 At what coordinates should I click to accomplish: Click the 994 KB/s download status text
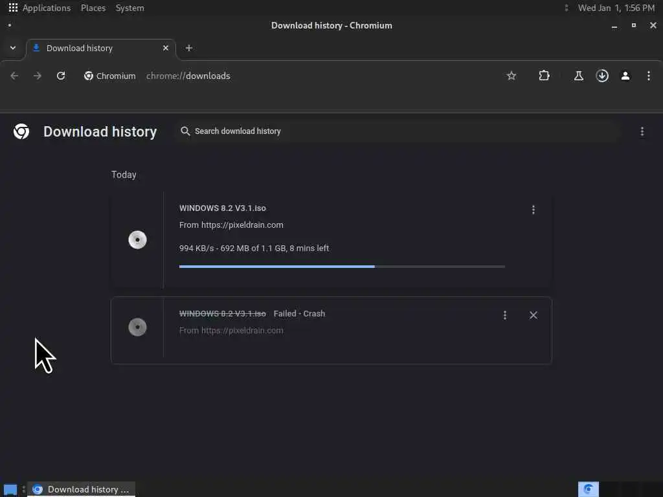tap(254, 248)
